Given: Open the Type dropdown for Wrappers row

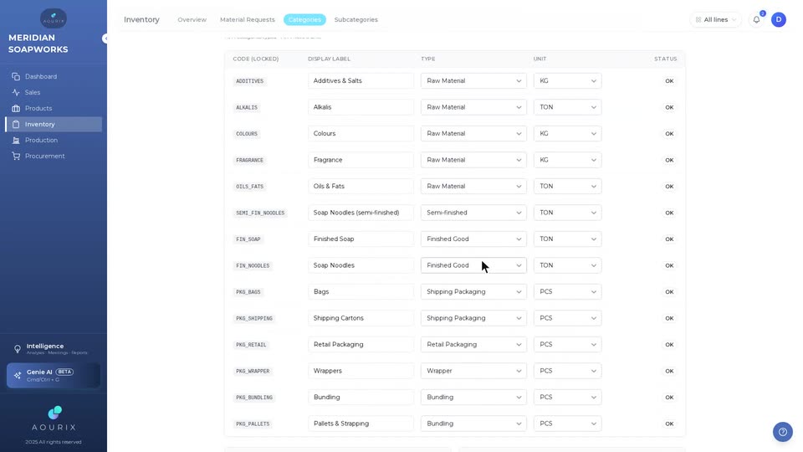Looking at the screenshot, I should (473, 371).
